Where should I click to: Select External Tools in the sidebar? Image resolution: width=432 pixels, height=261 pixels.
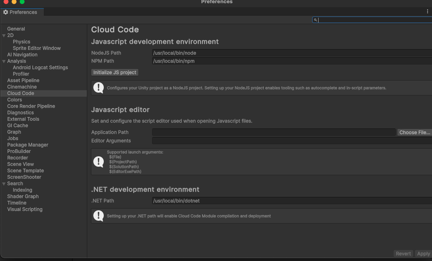(x=23, y=119)
